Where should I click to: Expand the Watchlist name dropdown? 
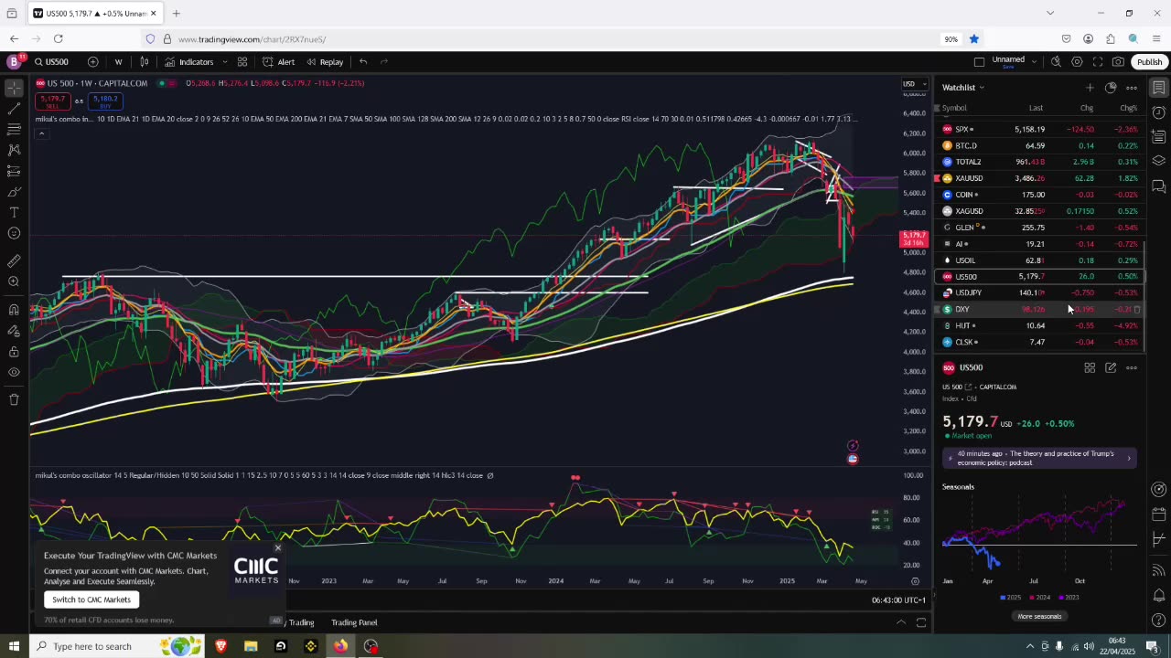pyautogui.click(x=963, y=88)
